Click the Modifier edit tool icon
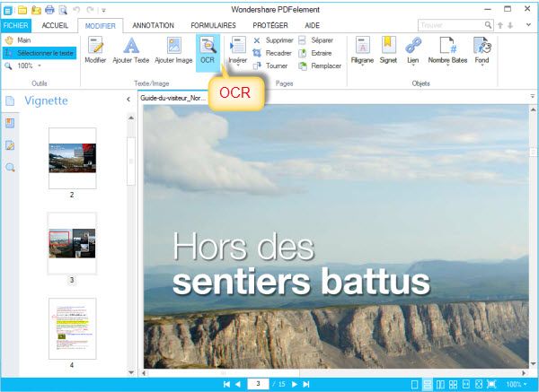The height and width of the screenshot is (392, 539). pos(95,50)
